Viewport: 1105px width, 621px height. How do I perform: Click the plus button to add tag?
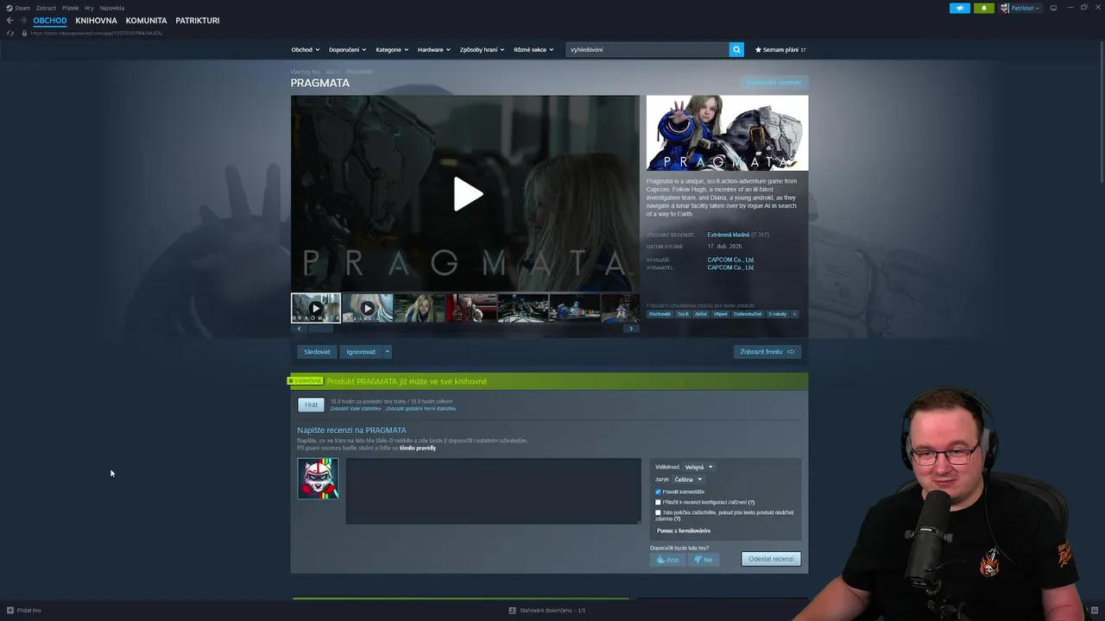pyautogui.click(x=794, y=314)
